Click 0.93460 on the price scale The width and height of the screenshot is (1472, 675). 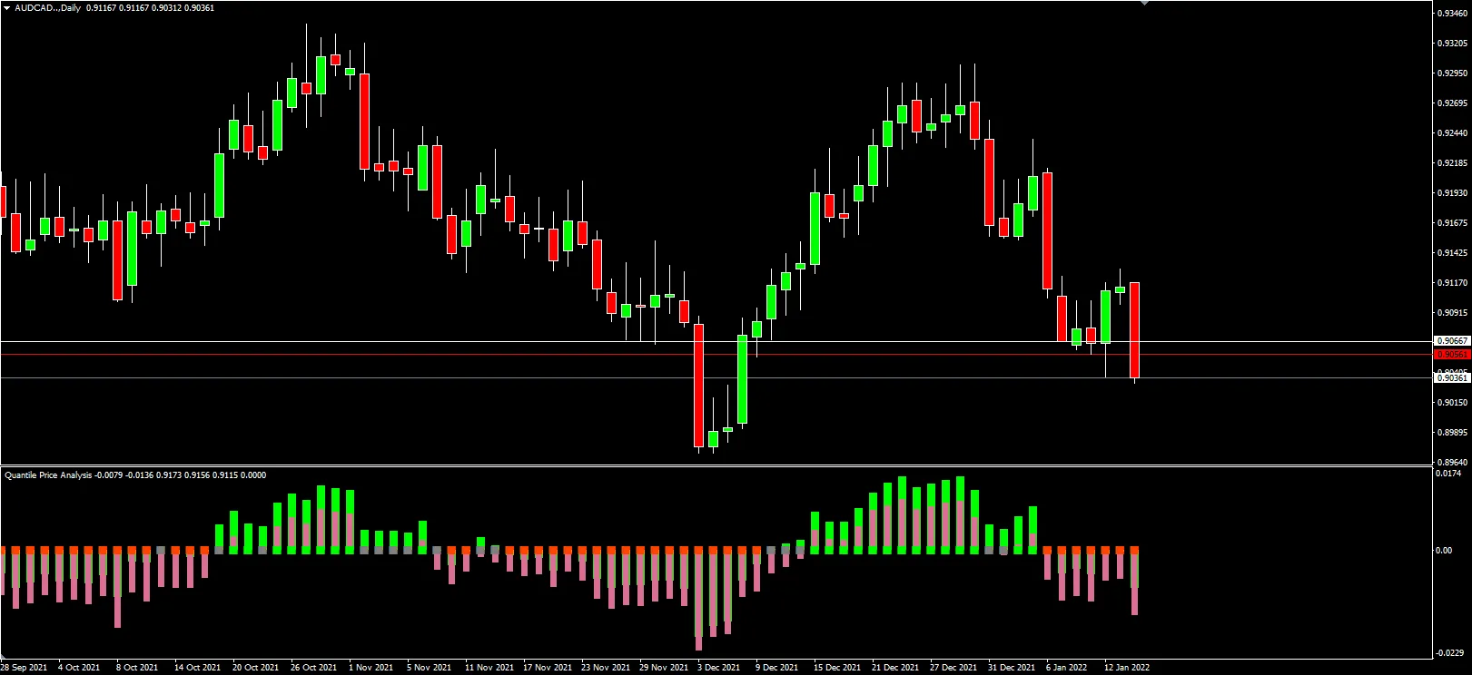[x=1454, y=14]
